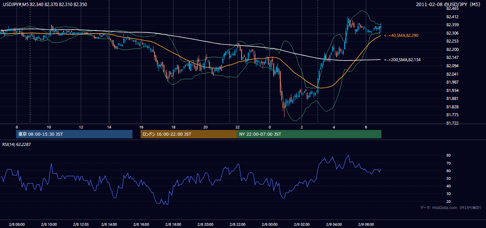Click hour label 16 under the price chart
Viewport: 486px width, 228px height.
[141, 127]
